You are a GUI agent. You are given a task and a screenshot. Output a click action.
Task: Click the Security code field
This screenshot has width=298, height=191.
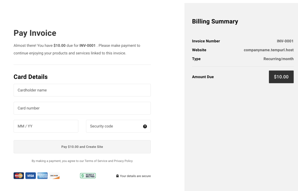tap(113, 126)
